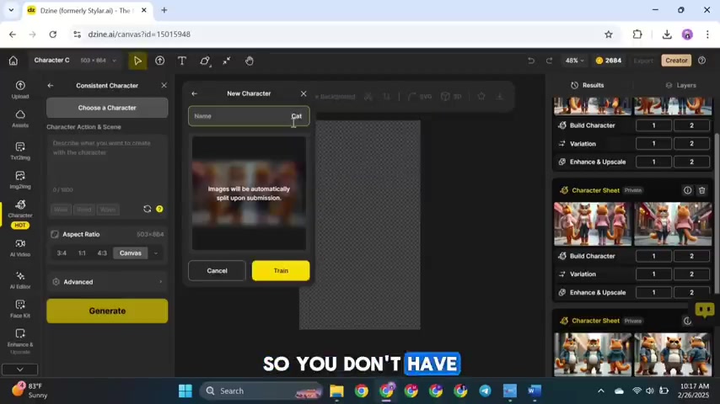Image resolution: width=720 pixels, height=404 pixels.
Task: Open Enhance & Upscale sidebar tool
Action: (20, 341)
